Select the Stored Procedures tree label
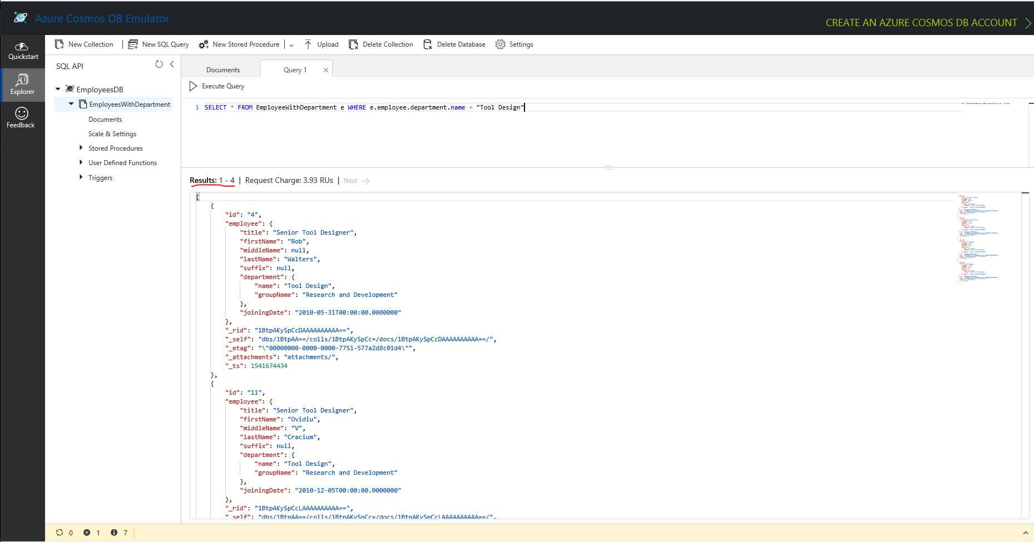Viewport: 1034px width, 542px height. coord(116,148)
